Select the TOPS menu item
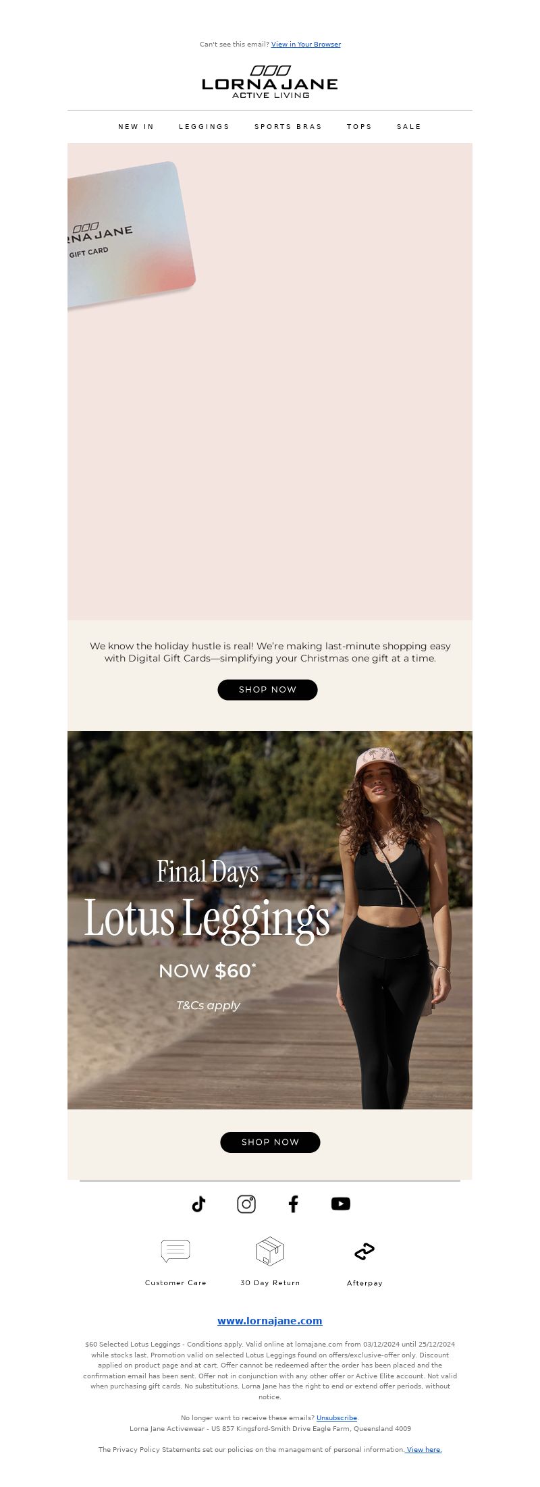This screenshot has width=540, height=1487. [x=360, y=127]
